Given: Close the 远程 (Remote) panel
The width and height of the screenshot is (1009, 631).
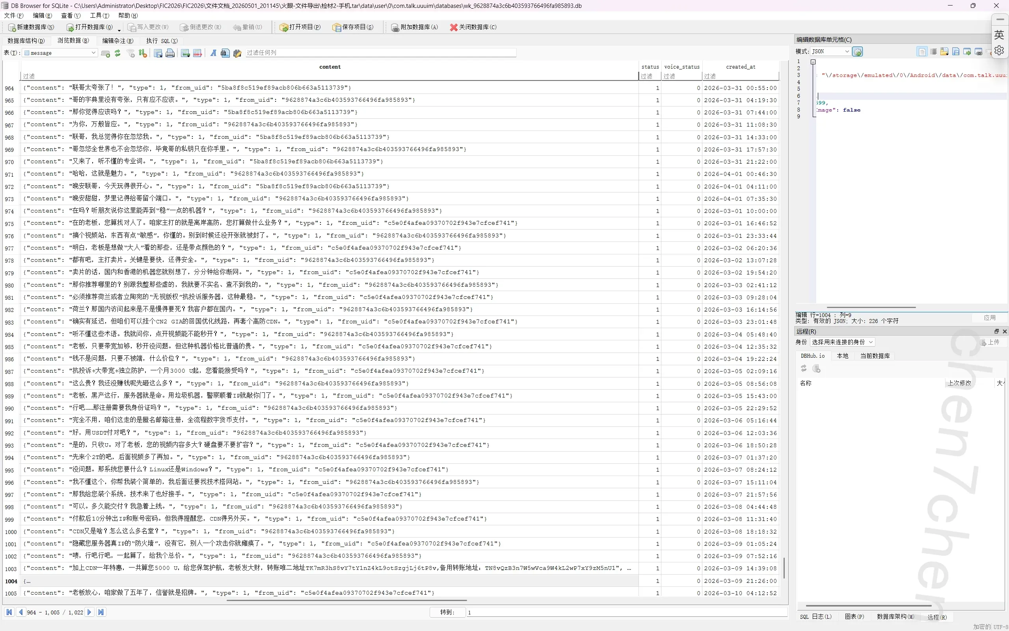Looking at the screenshot, I should [1005, 331].
